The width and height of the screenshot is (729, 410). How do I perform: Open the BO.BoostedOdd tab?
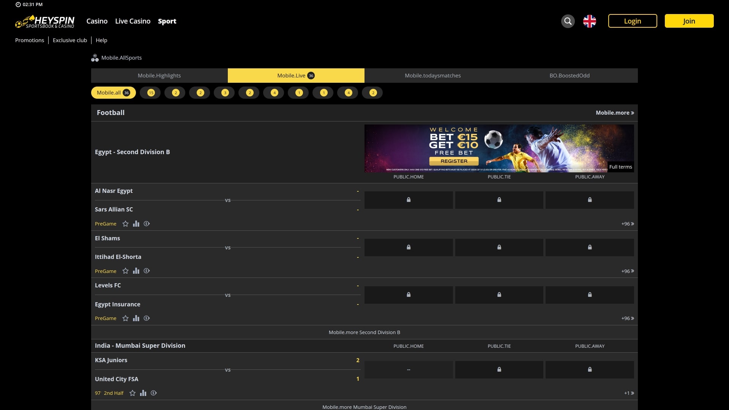pyautogui.click(x=569, y=76)
